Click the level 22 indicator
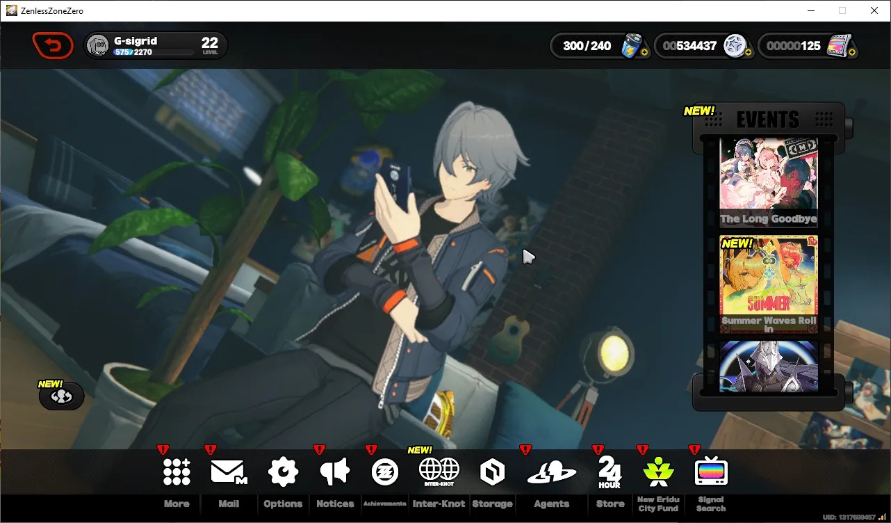The width and height of the screenshot is (891, 523). point(210,46)
